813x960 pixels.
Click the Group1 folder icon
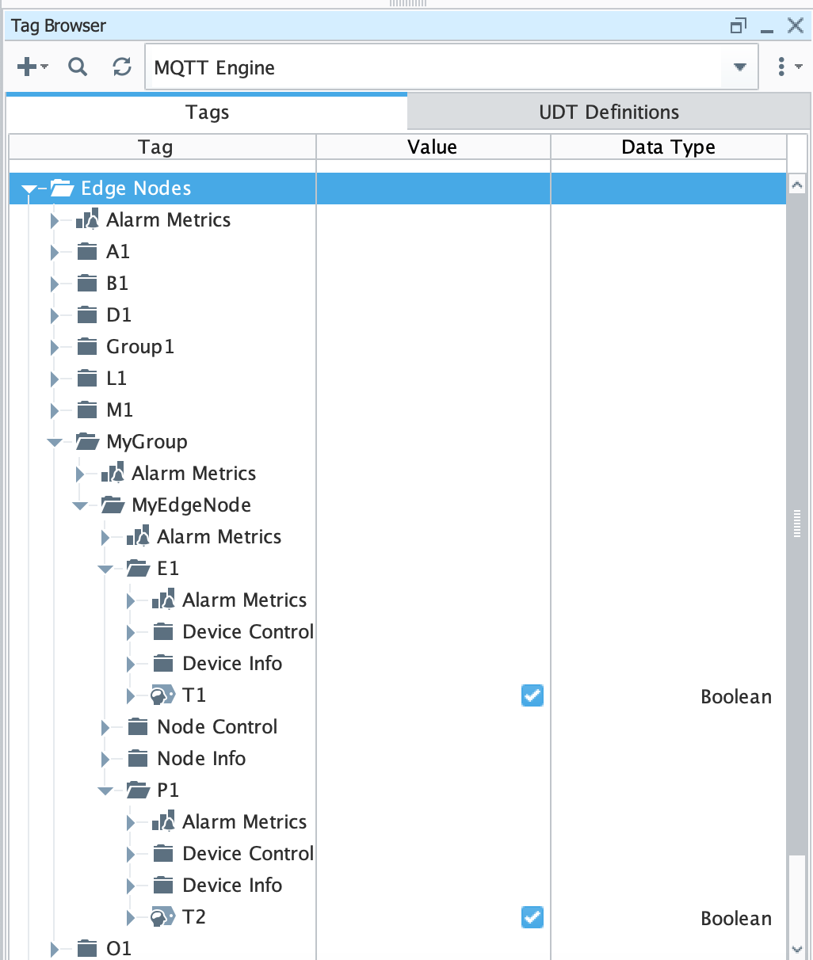[x=87, y=346]
